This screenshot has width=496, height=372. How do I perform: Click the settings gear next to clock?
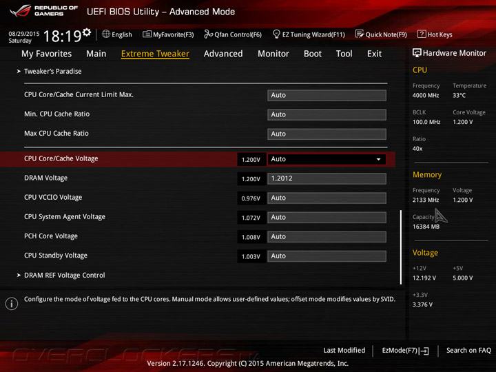(87, 32)
